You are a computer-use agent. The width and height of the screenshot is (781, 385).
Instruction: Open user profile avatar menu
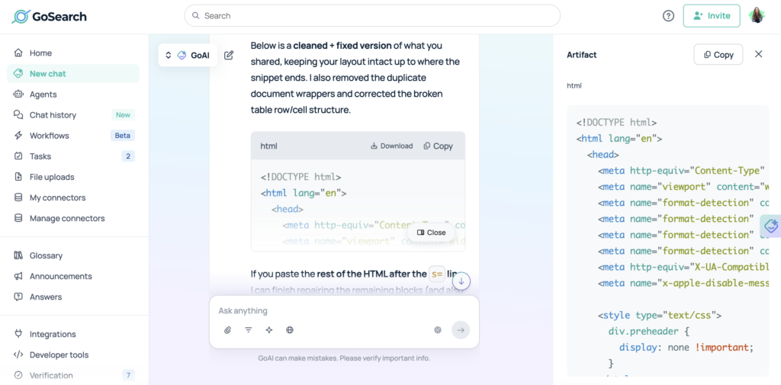757,16
